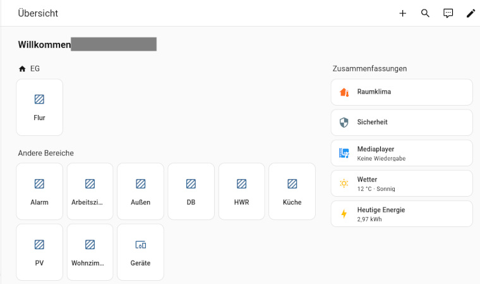Open the Alarm area card
The image size is (480, 284).
pyautogui.click(x=39, y=192)
